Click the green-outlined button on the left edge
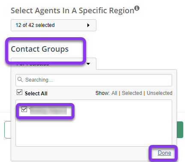 click(x=8, y=130)
